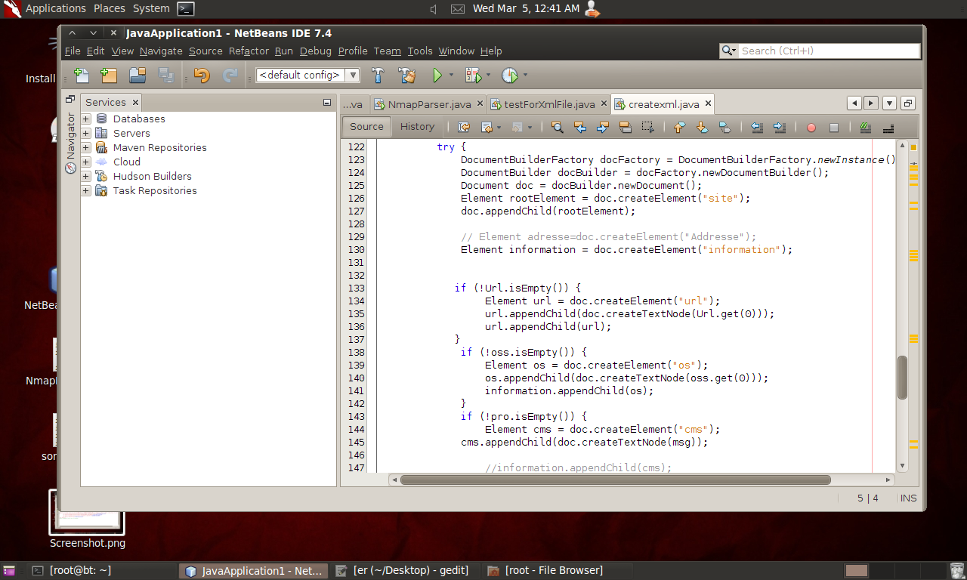
Task: Toggle rectangular selection mode
Action: [x=647, y=127]
